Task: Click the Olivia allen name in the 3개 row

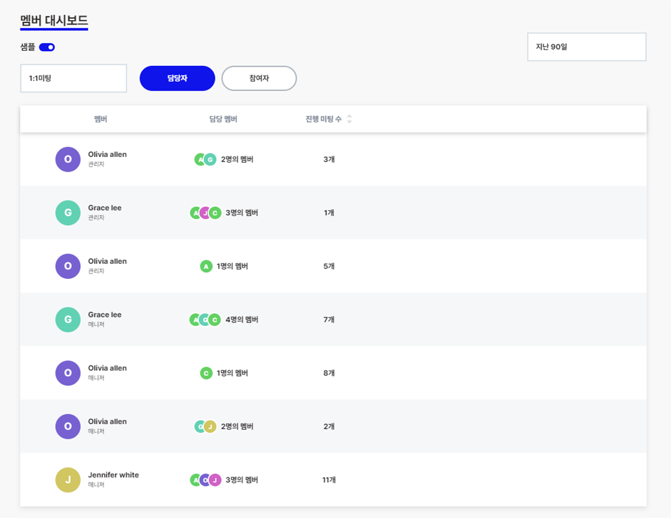Action: coord(108,154)
